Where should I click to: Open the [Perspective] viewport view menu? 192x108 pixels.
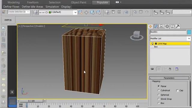pyautogui.click(x=28, y=26)
